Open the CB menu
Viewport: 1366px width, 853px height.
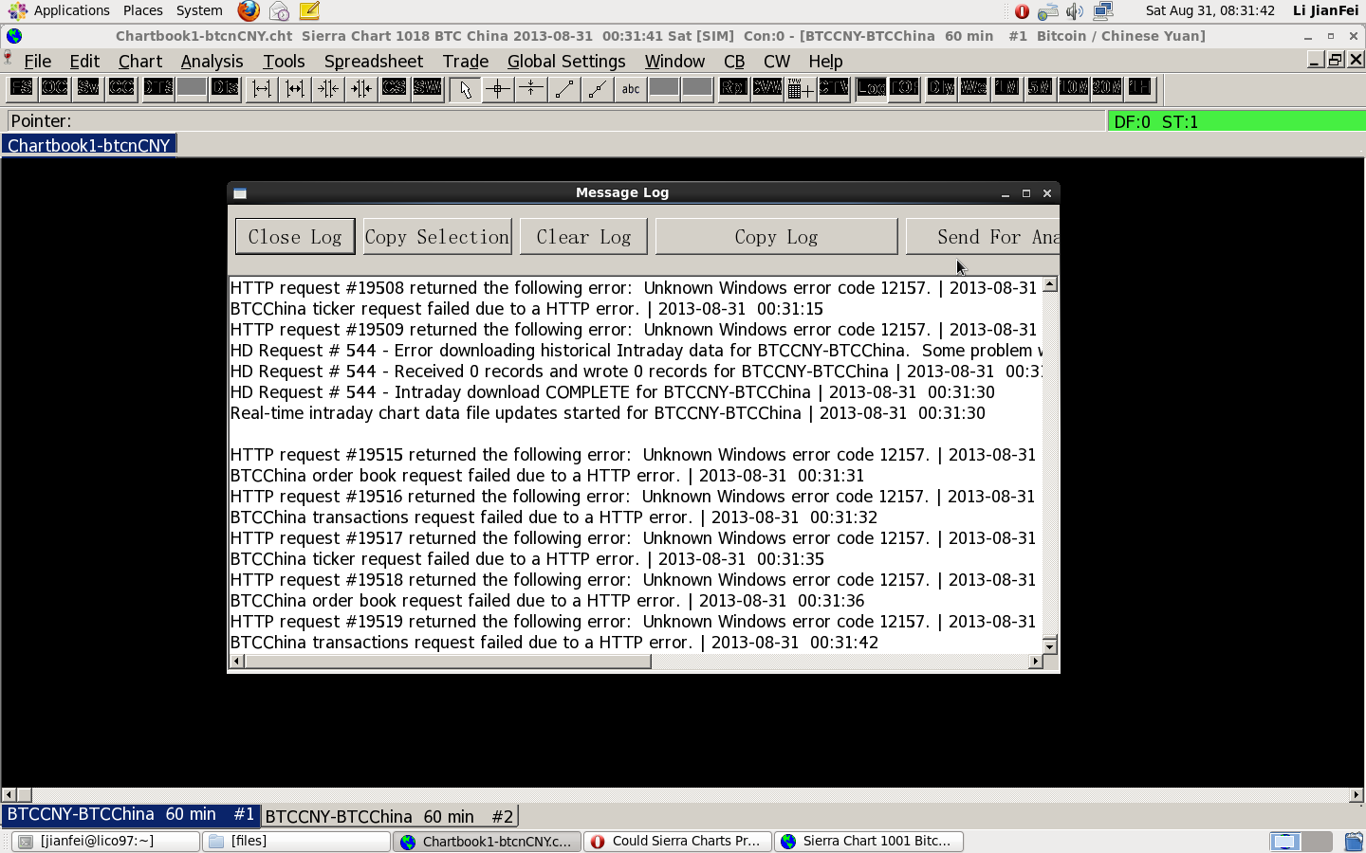point(734,61)
